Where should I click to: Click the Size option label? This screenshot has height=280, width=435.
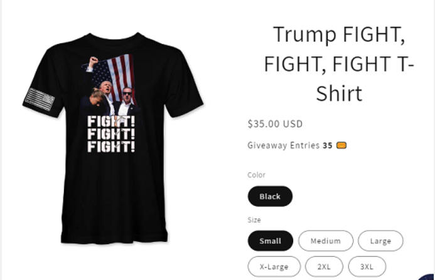pos(254,220)
